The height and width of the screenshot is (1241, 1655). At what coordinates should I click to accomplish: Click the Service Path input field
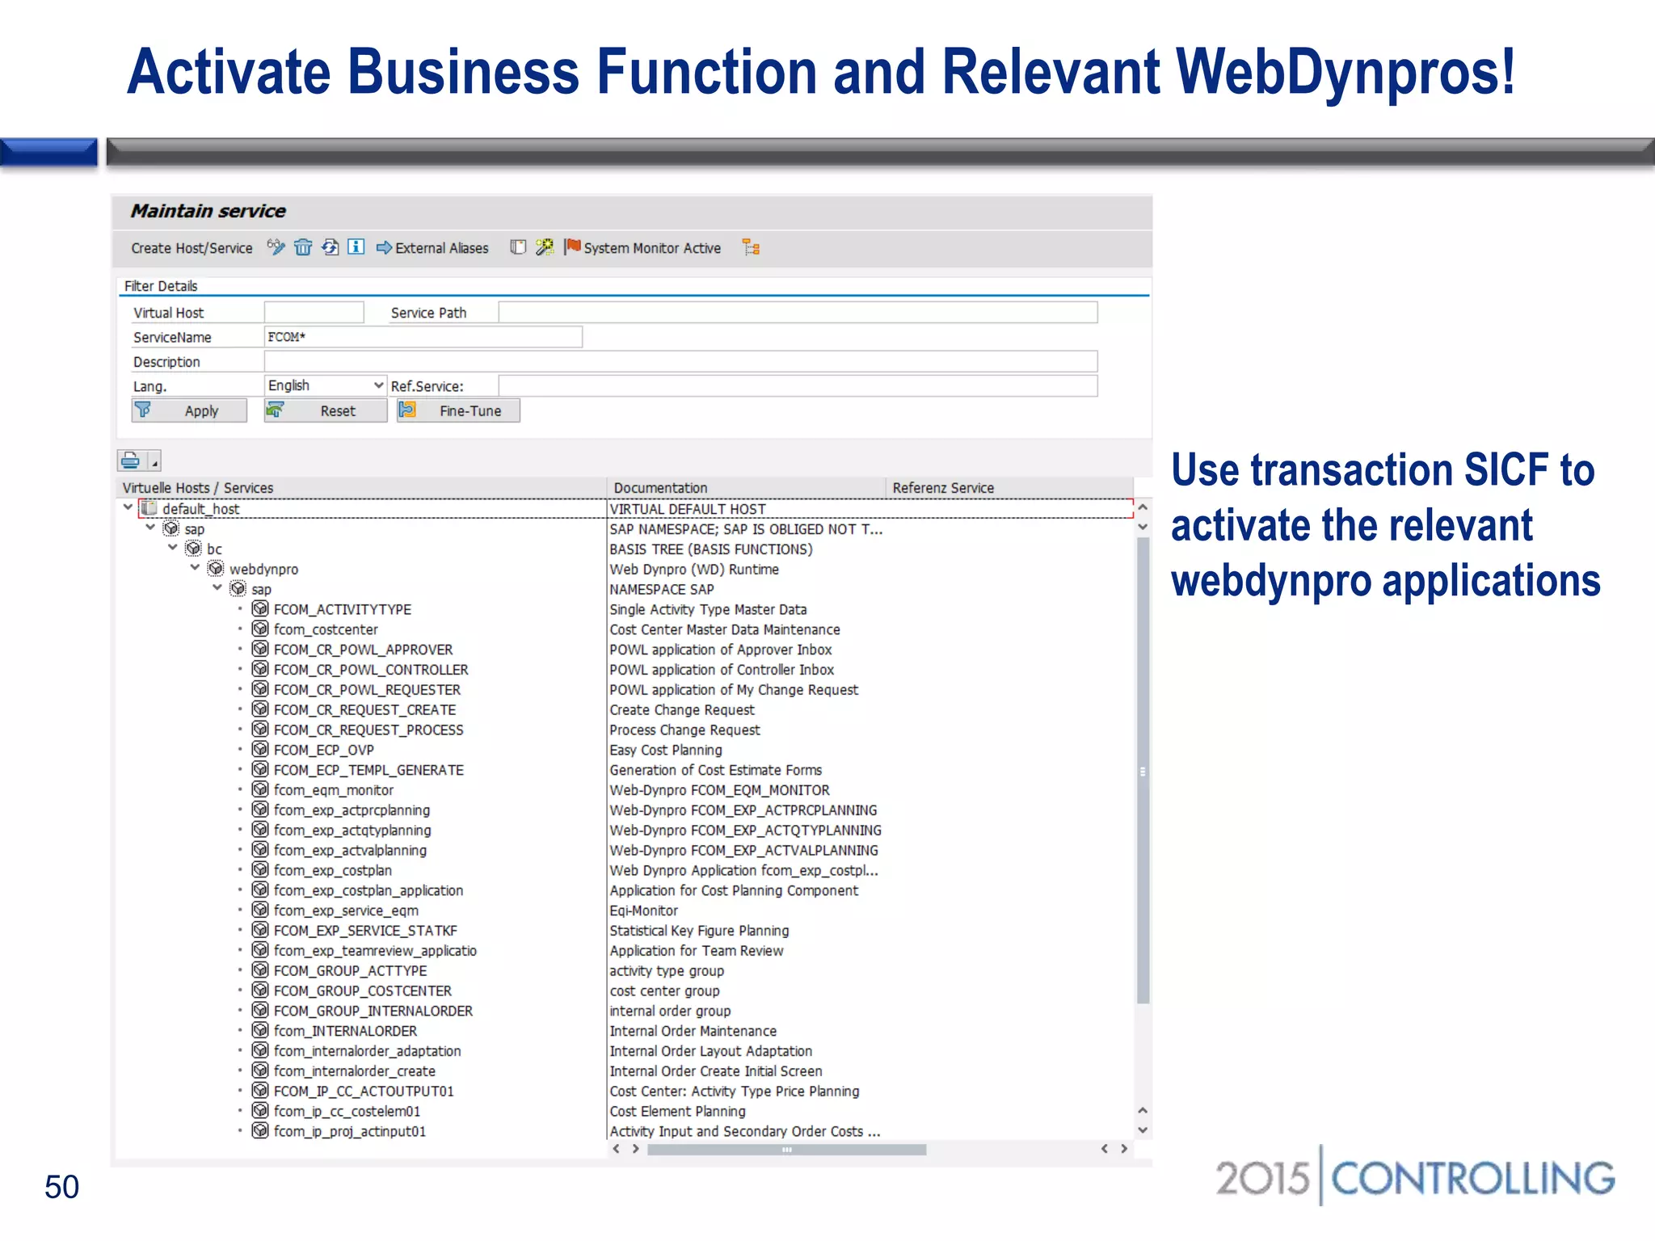(x=798, y=313)
